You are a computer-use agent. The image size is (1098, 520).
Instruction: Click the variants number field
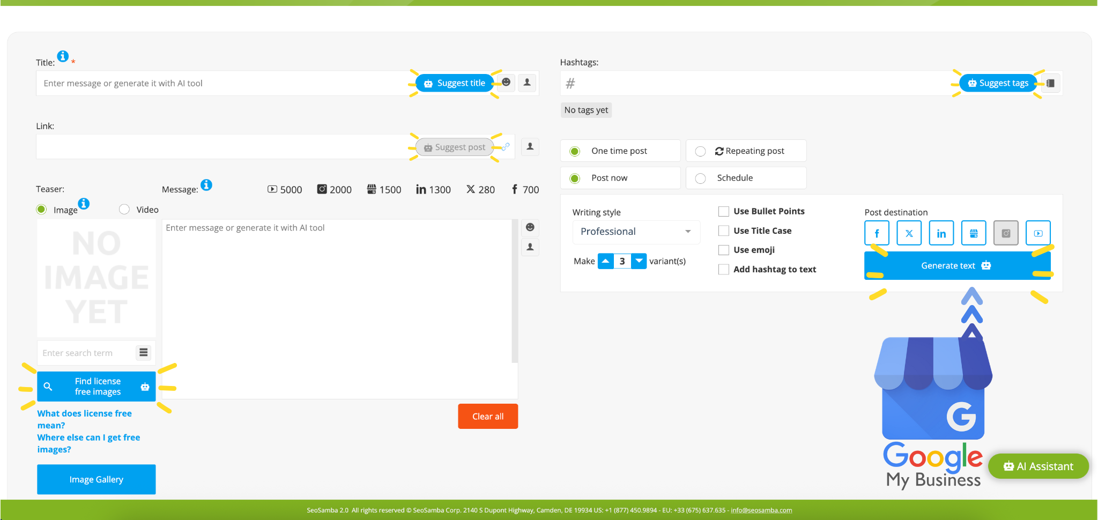(x=622, y=261)
